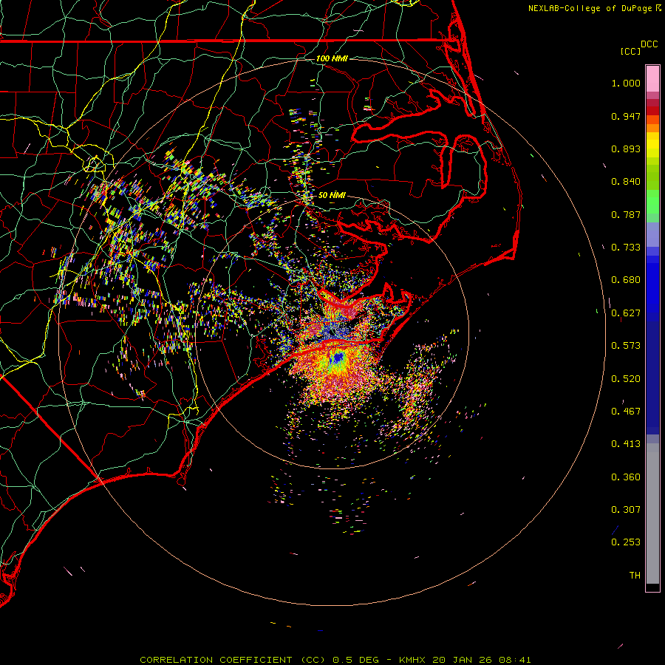Click the 0.253 scale value

coord(626,542)
